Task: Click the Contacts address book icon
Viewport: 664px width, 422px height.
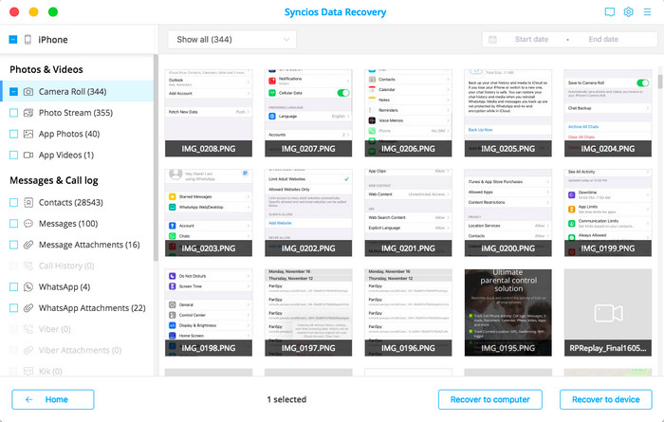Action: tap(28, 202)
